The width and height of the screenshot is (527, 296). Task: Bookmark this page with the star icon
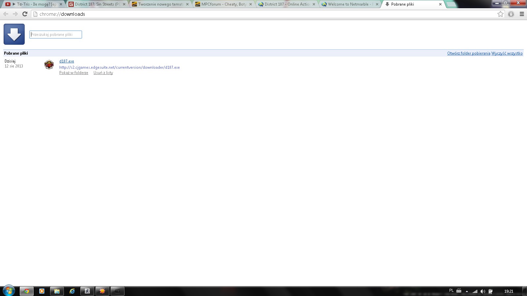[501, 14]
